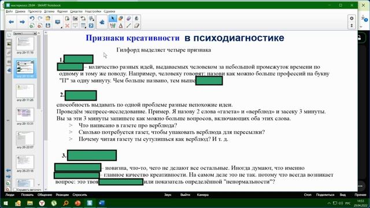Viewport: 370px width, 208px height.
Task: Click page sorter scrollbar down arrow
Action: point(39,185)
